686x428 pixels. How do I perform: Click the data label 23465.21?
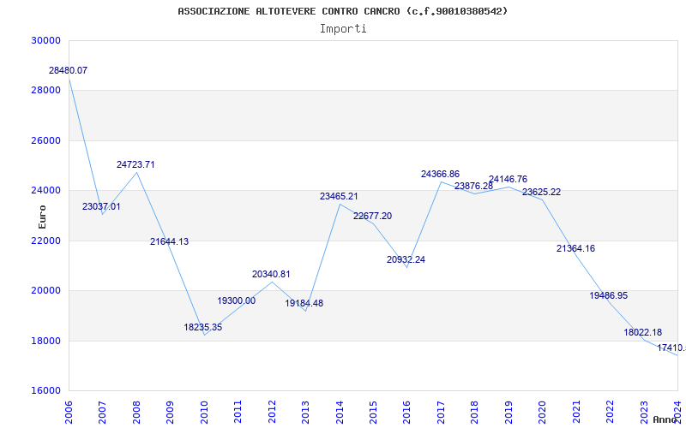point(339,197)
